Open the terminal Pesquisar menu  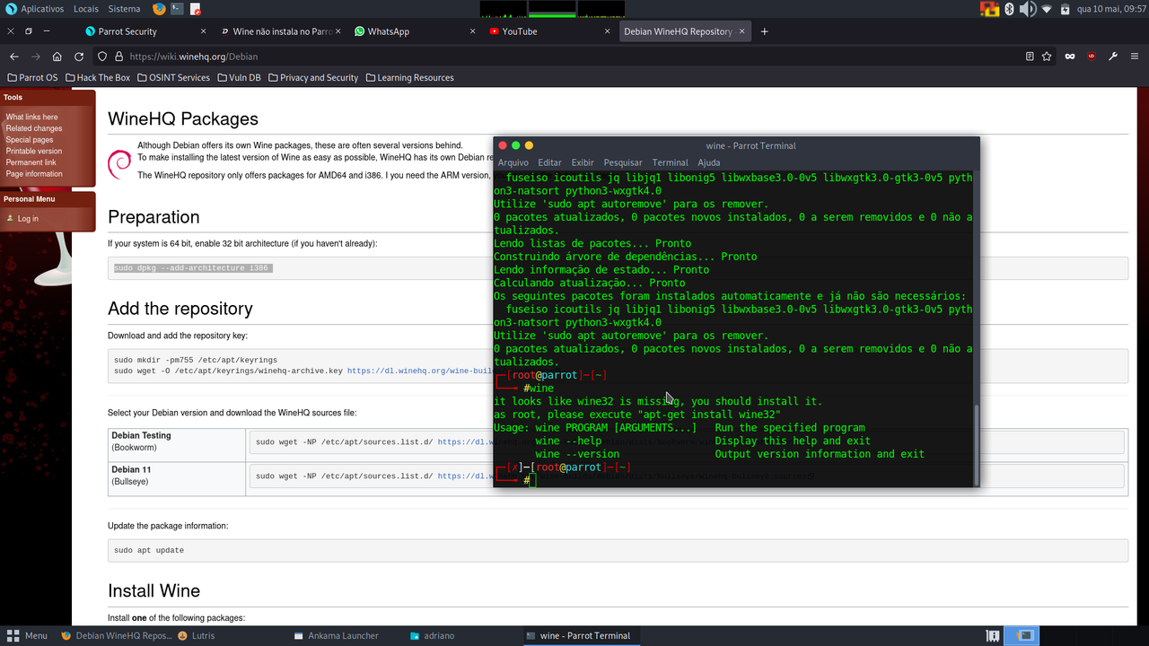point(623,162)
